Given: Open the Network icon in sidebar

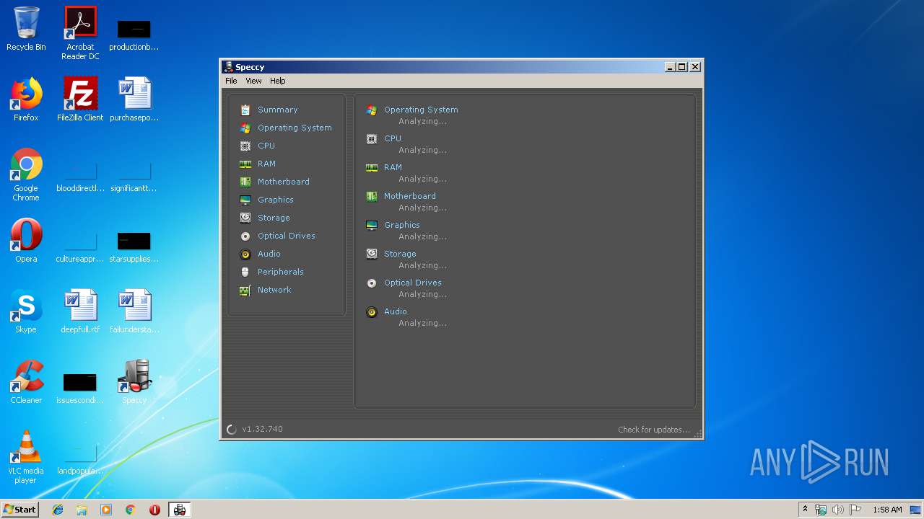Looking at the screenshot, I should point(245,290).
